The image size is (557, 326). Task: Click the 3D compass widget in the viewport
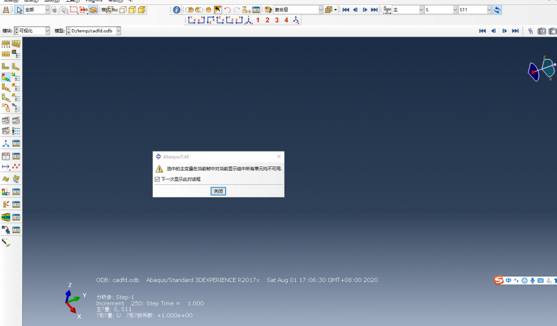[542, 69]
